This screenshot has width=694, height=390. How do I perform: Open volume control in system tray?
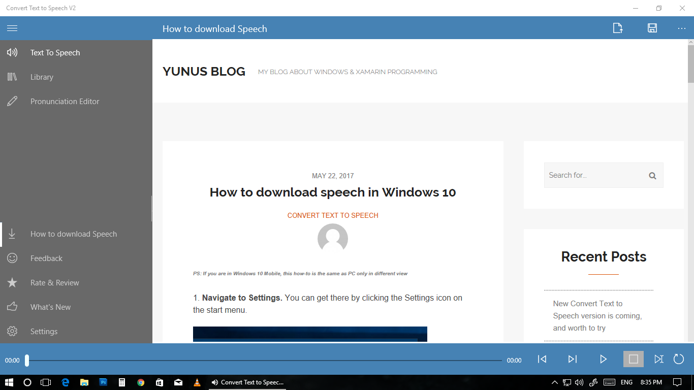[580, 382]
